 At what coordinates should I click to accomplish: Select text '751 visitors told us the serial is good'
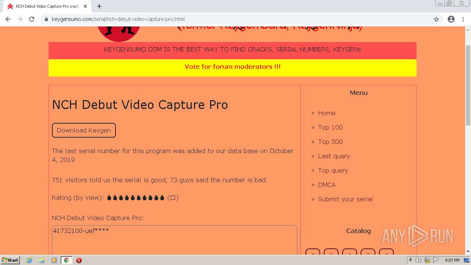coord(108,180)
